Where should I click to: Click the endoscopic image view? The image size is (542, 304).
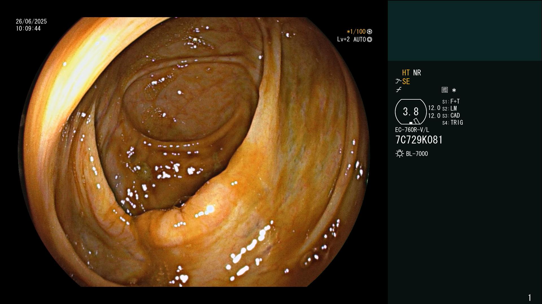click(194, 152)
